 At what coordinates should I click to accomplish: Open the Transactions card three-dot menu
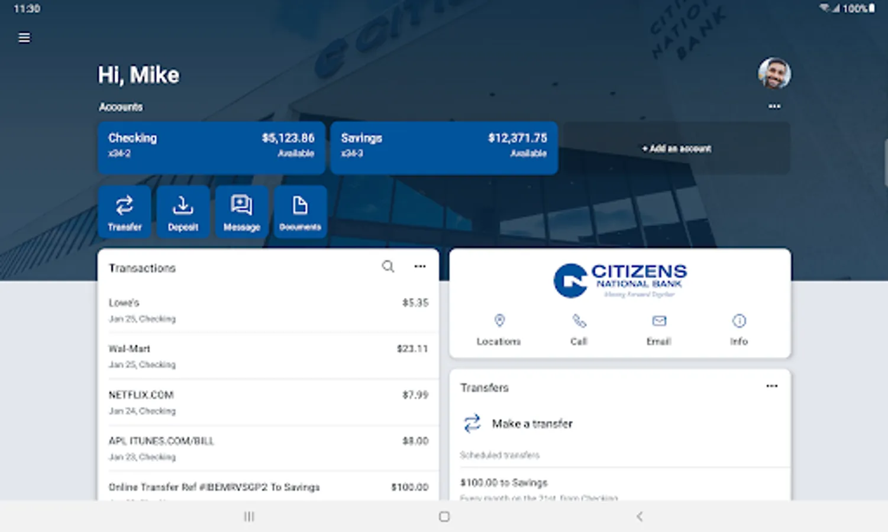(420, 267)
